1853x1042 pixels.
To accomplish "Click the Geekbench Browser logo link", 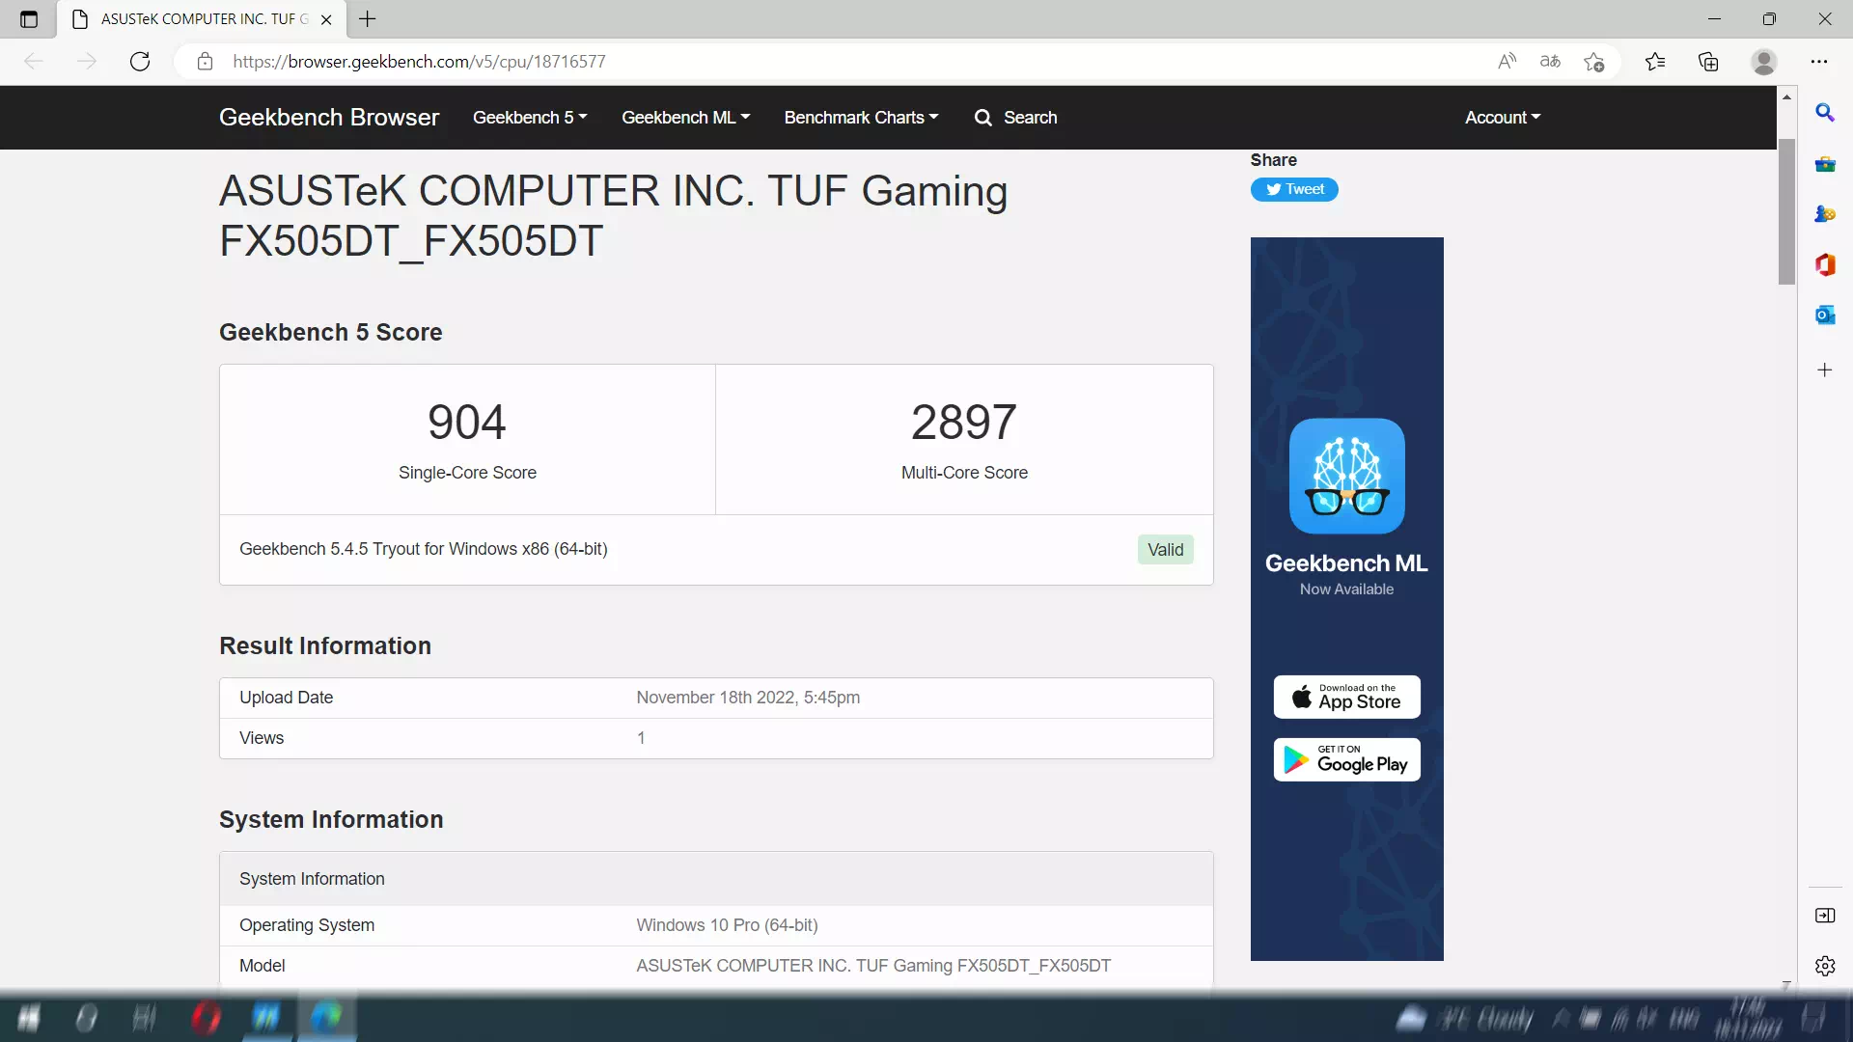I will click(329, 117).
